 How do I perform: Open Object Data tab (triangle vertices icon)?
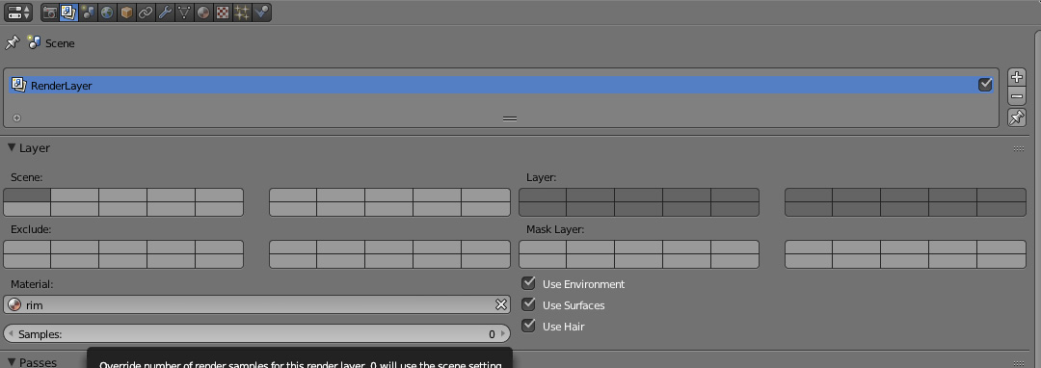(x=184, y=12)
